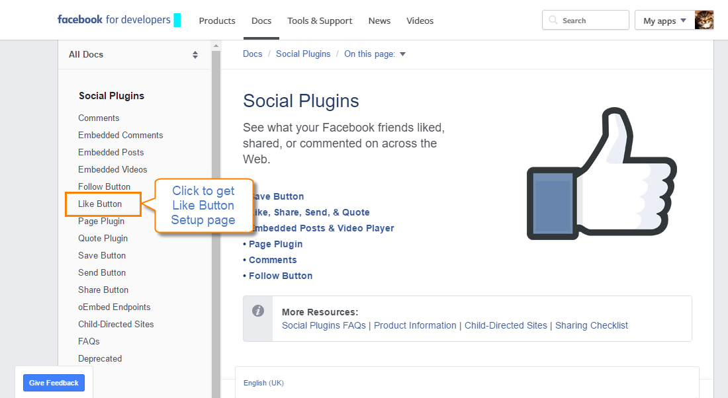Screen dimensions: 728x398
Task: Open Like Button in the sidebar
Action: [x=100, y=204]
